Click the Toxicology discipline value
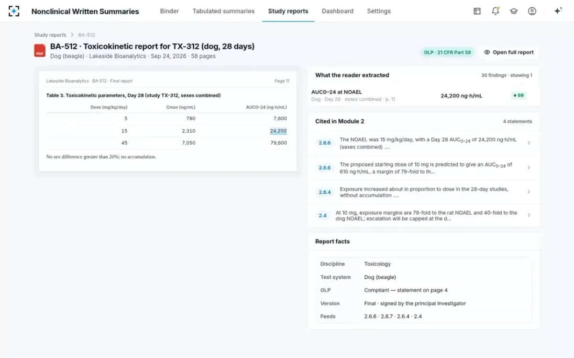 coord(377,264)
